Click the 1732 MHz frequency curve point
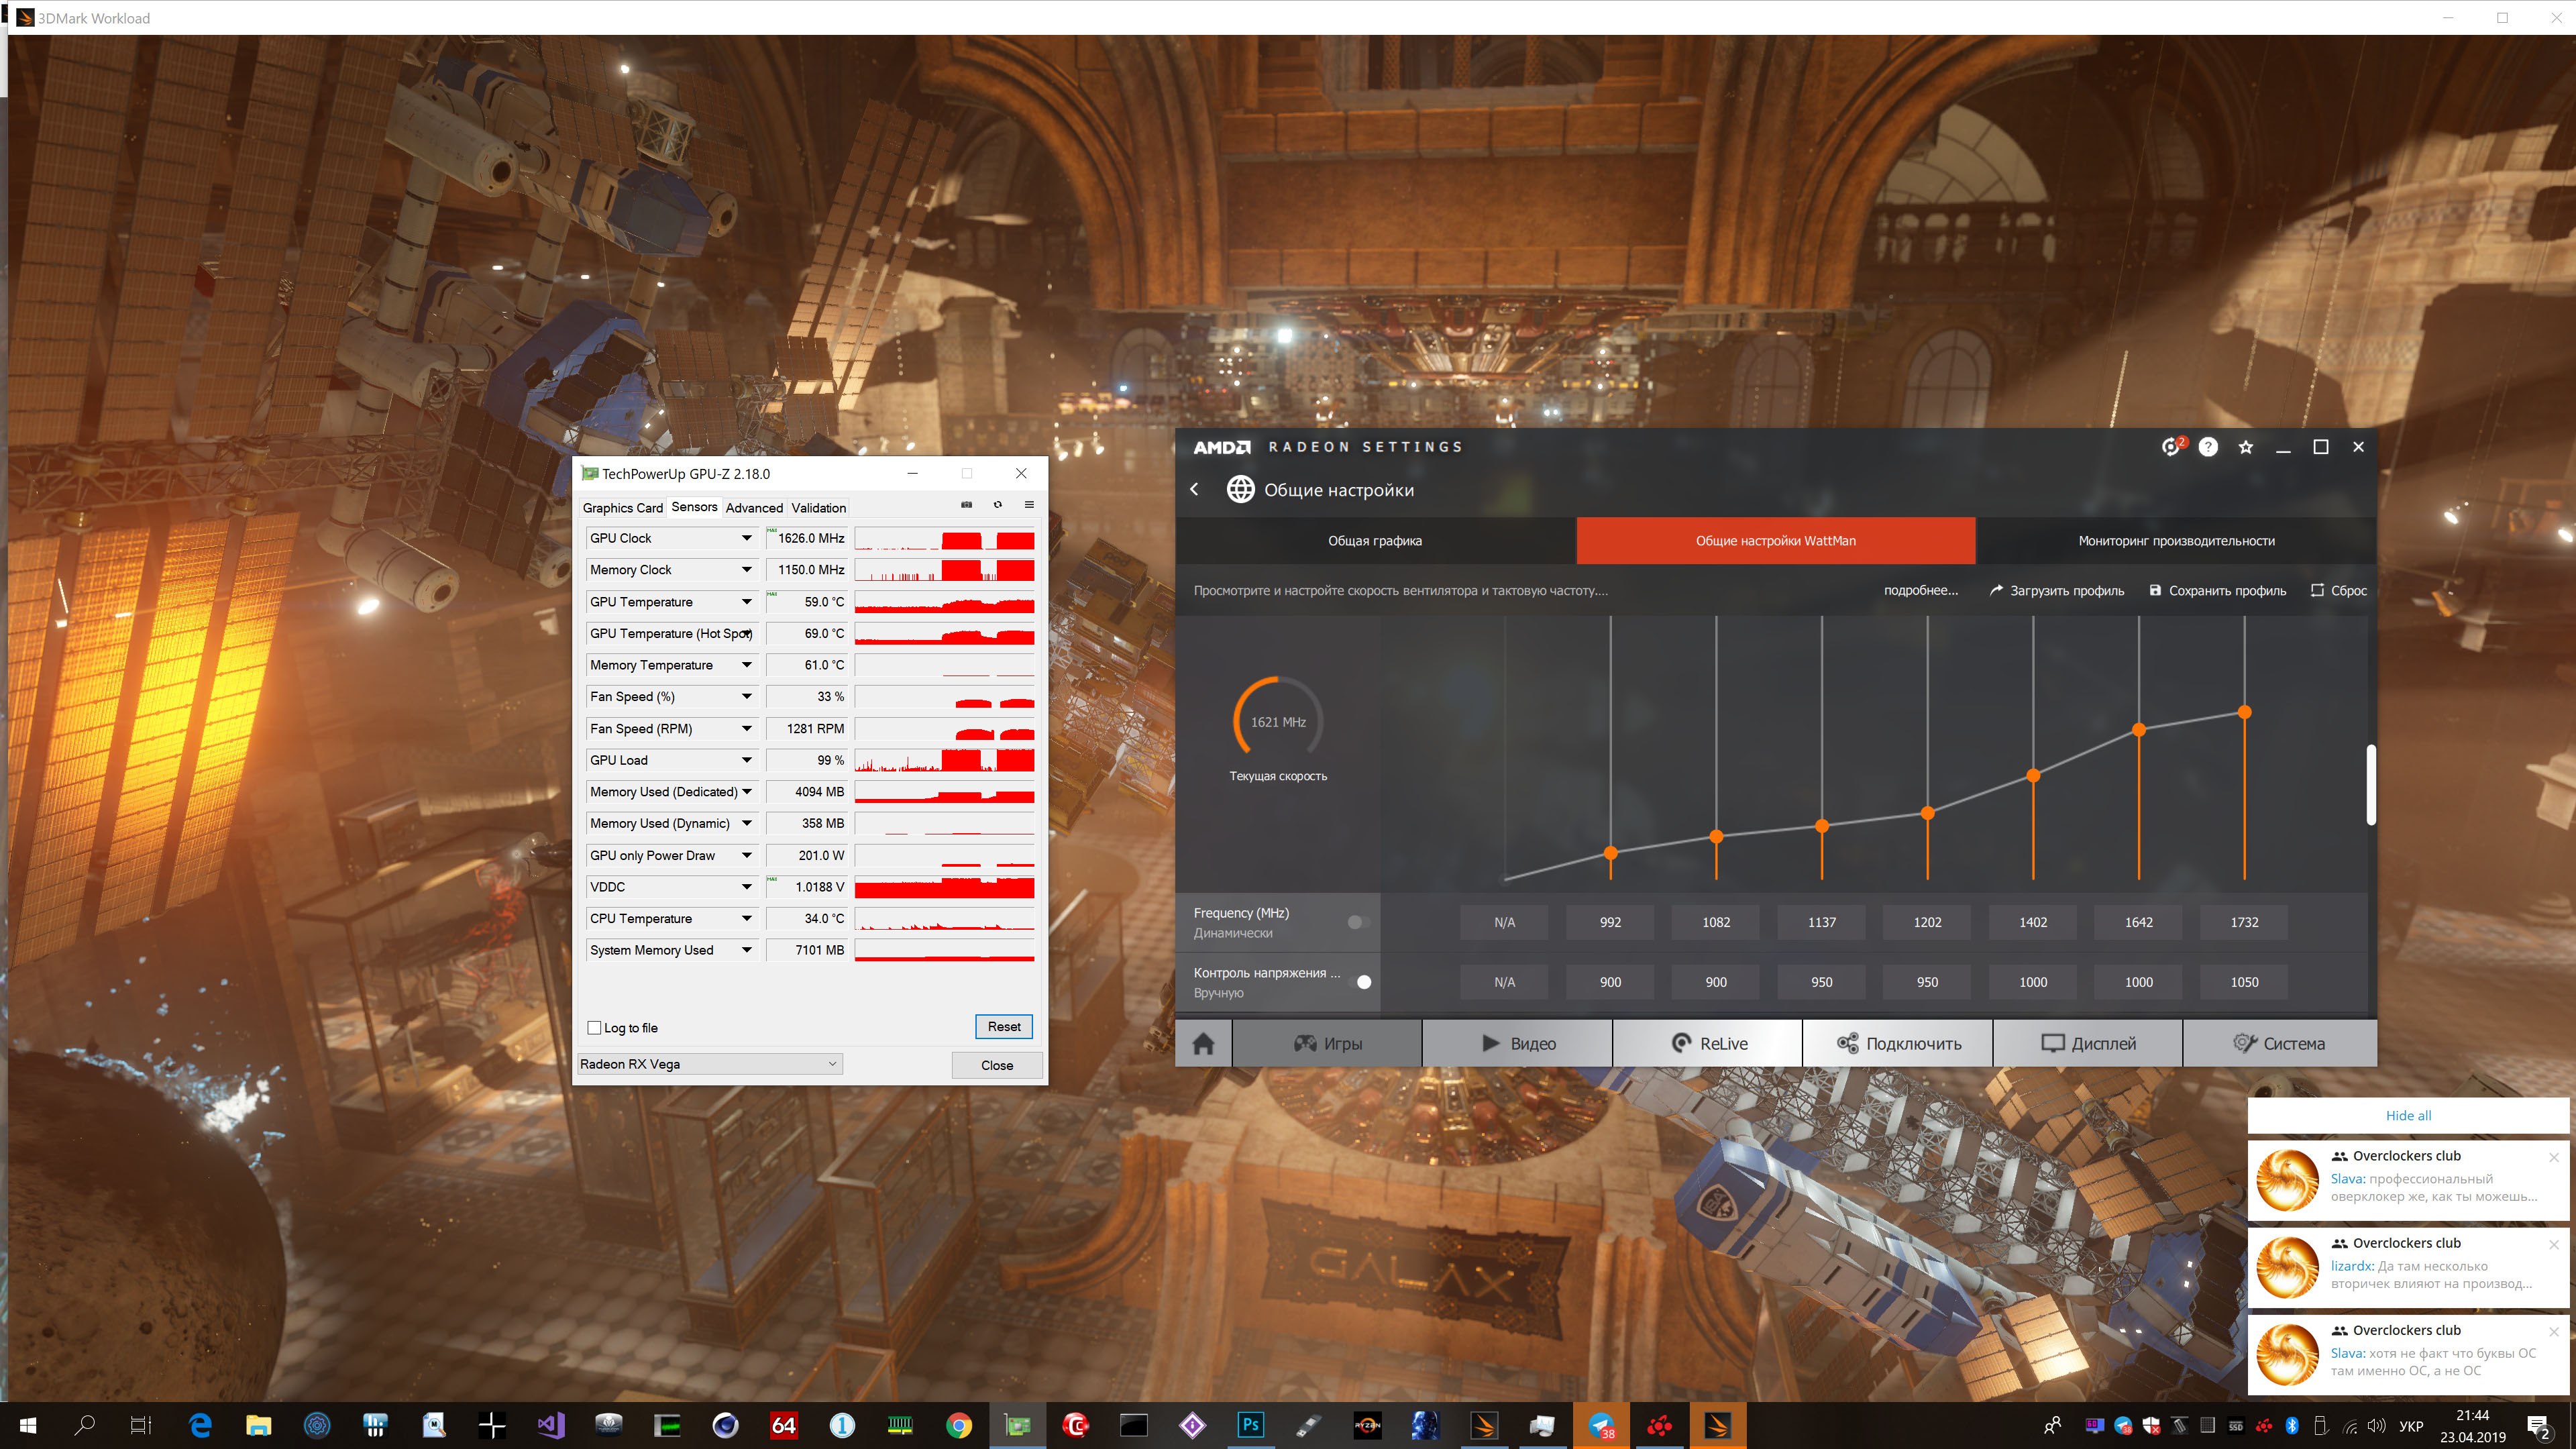The image size is (2576, 1449). click(2244, 713)
